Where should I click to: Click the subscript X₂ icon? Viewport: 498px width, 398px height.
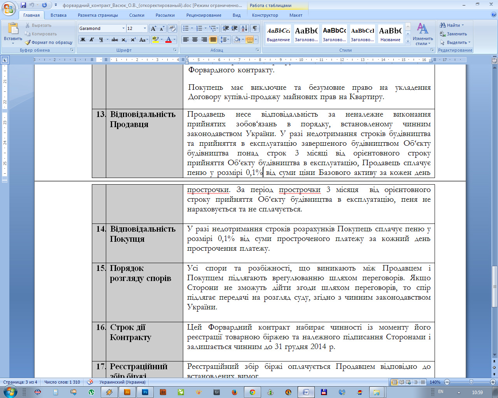click(124, 40)
